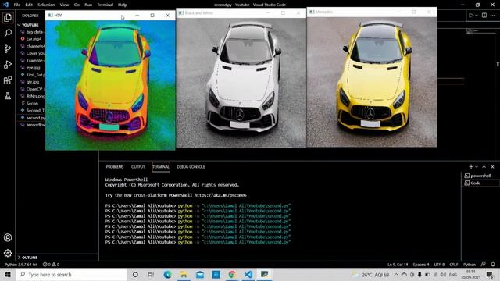
Task: Open the Run and Debug view
Action: pyautogui.click(x=8, y=64)
